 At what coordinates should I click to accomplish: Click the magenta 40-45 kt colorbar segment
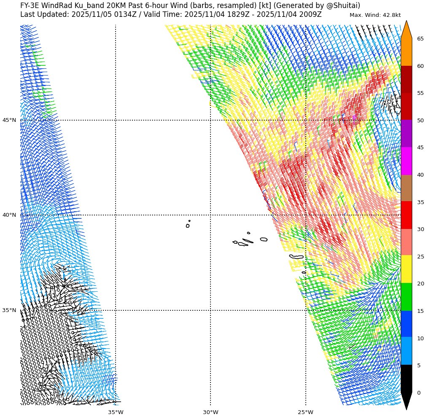406,161
